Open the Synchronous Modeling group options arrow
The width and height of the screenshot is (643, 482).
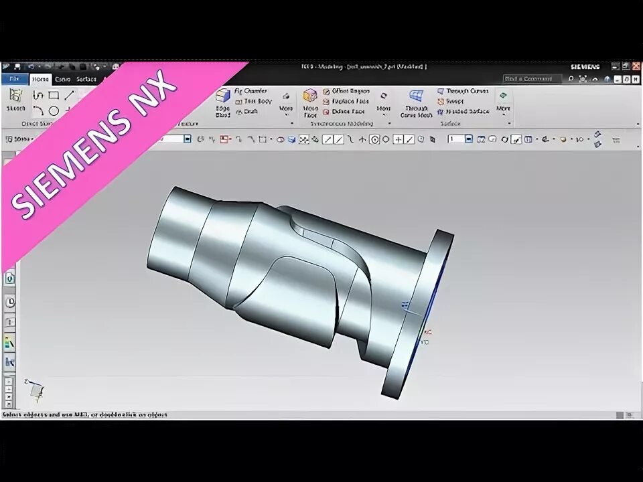(390, 123)
